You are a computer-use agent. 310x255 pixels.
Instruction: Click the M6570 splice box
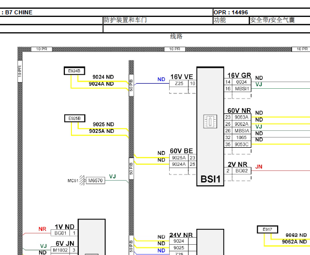(x=95, y=181)
